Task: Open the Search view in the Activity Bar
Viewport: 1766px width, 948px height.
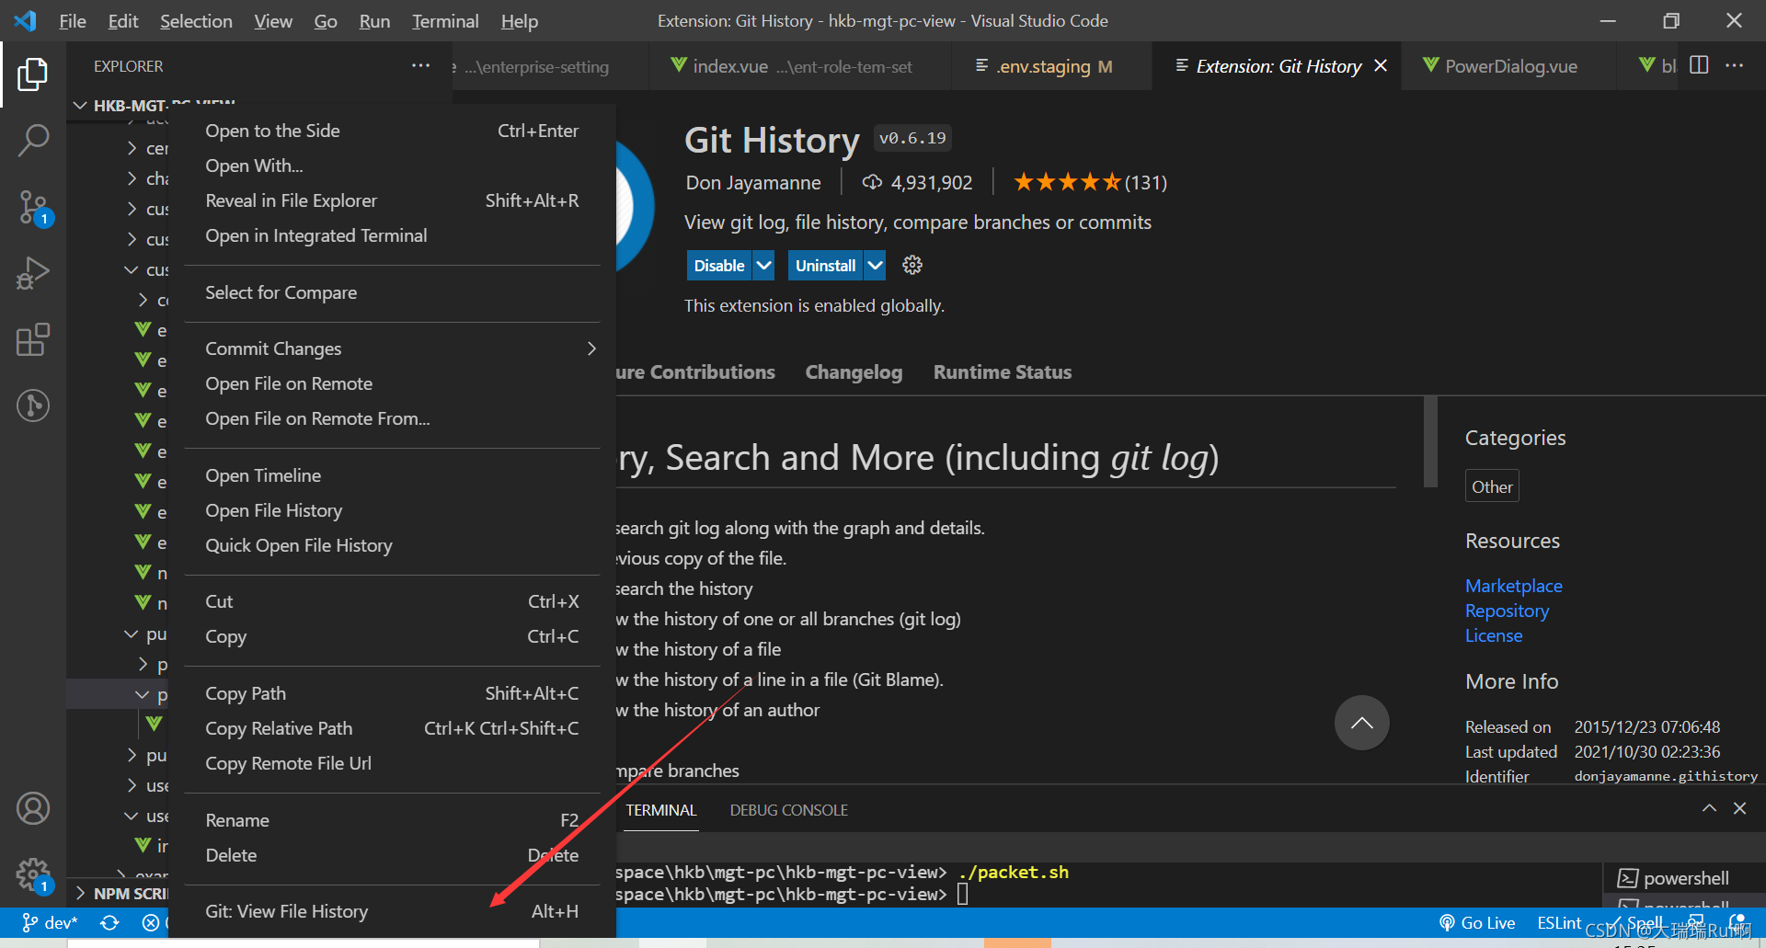Action: 33,140
